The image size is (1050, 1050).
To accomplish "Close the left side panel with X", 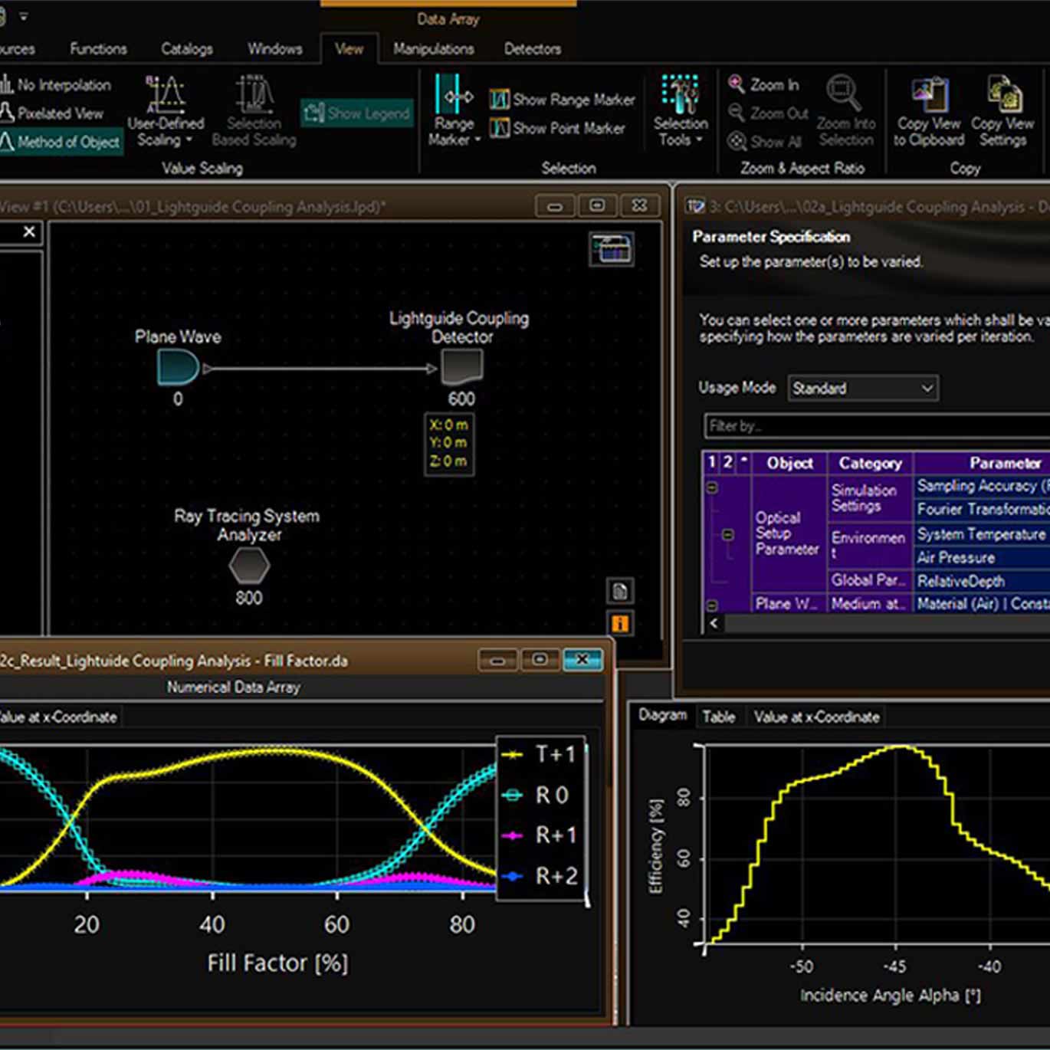I will [29, 231].
